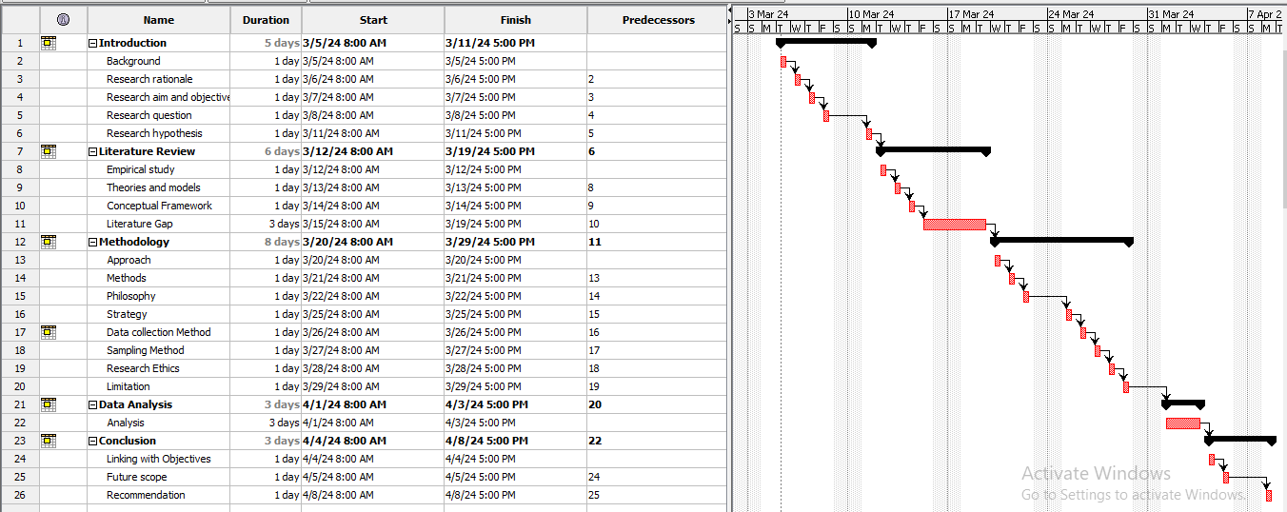Screen dimensions: 1287x512
Task: Select row number 26 header
Action: 20,495
